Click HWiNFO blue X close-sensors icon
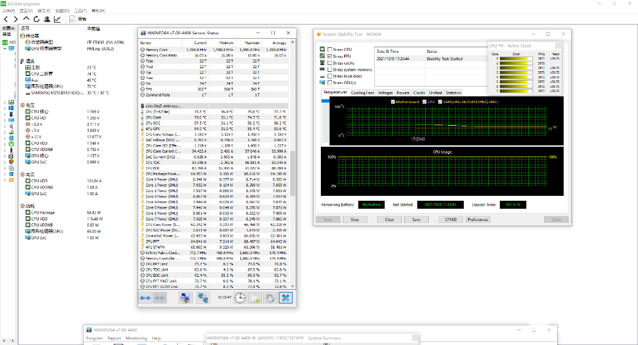Viewport: 638px width, 345px height. [x=286, y=298]
